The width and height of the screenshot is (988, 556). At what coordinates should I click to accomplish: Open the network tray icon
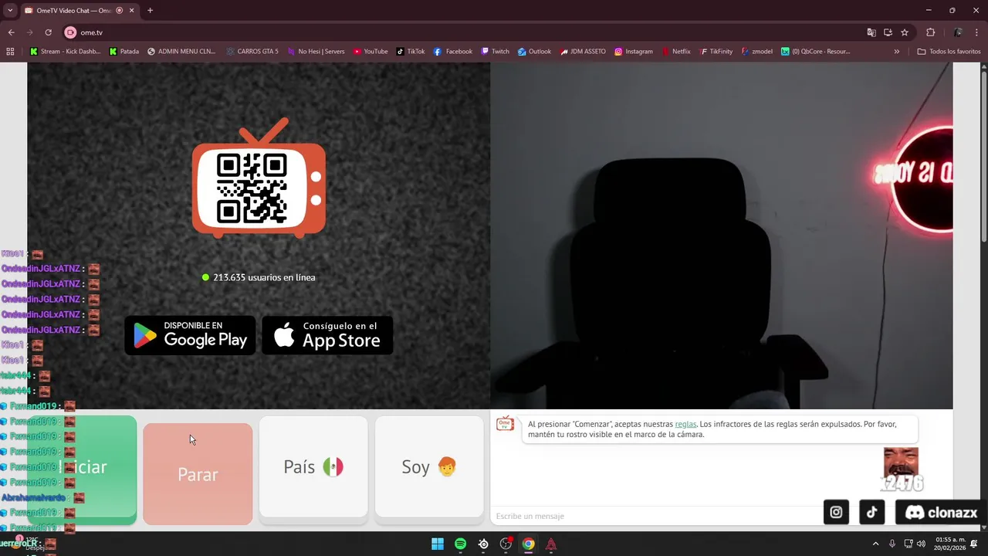click(908, 544)
